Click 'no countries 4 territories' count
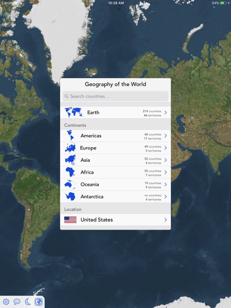This screenshot has width=231, height=308. (153, 197)
